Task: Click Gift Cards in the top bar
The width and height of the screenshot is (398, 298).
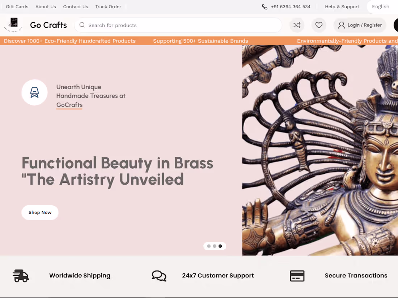Action: tap(17, 7)
